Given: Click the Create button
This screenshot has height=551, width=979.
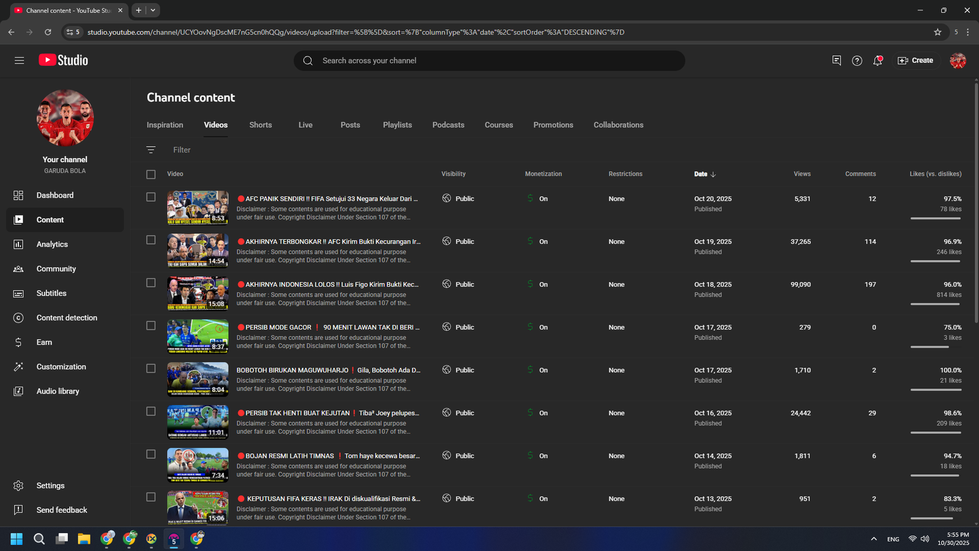Looking at the screenshot, I should (x=915, y=61).
